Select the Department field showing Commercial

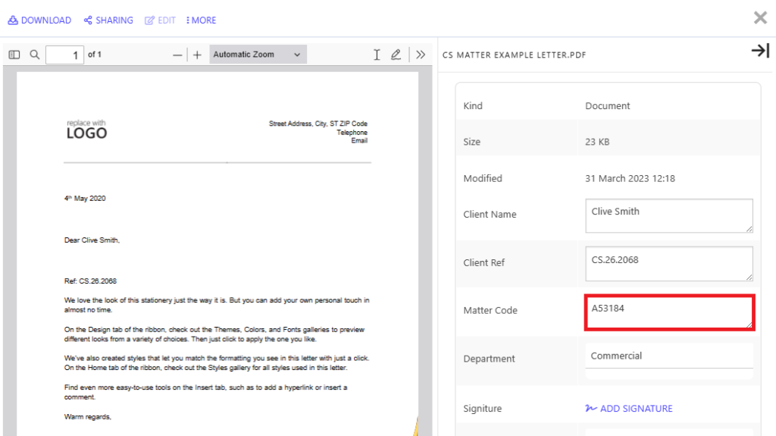[x=668, y=356]
